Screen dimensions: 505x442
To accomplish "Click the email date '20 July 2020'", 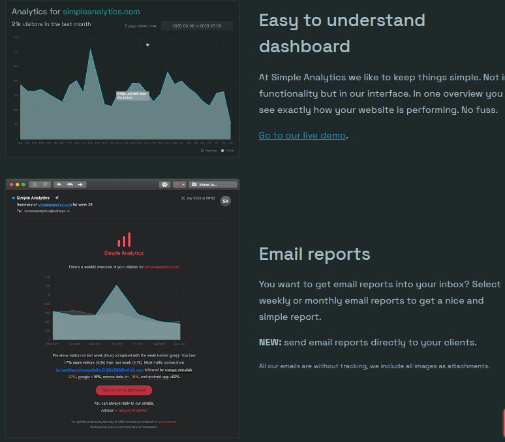I will click(198, 198).
